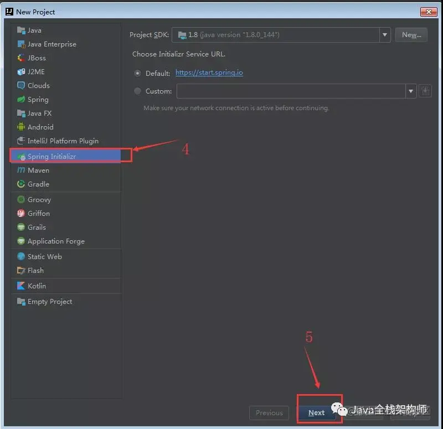Select Clouds entry in list
The image size is (443, 429).
click(x=65, y=86)
